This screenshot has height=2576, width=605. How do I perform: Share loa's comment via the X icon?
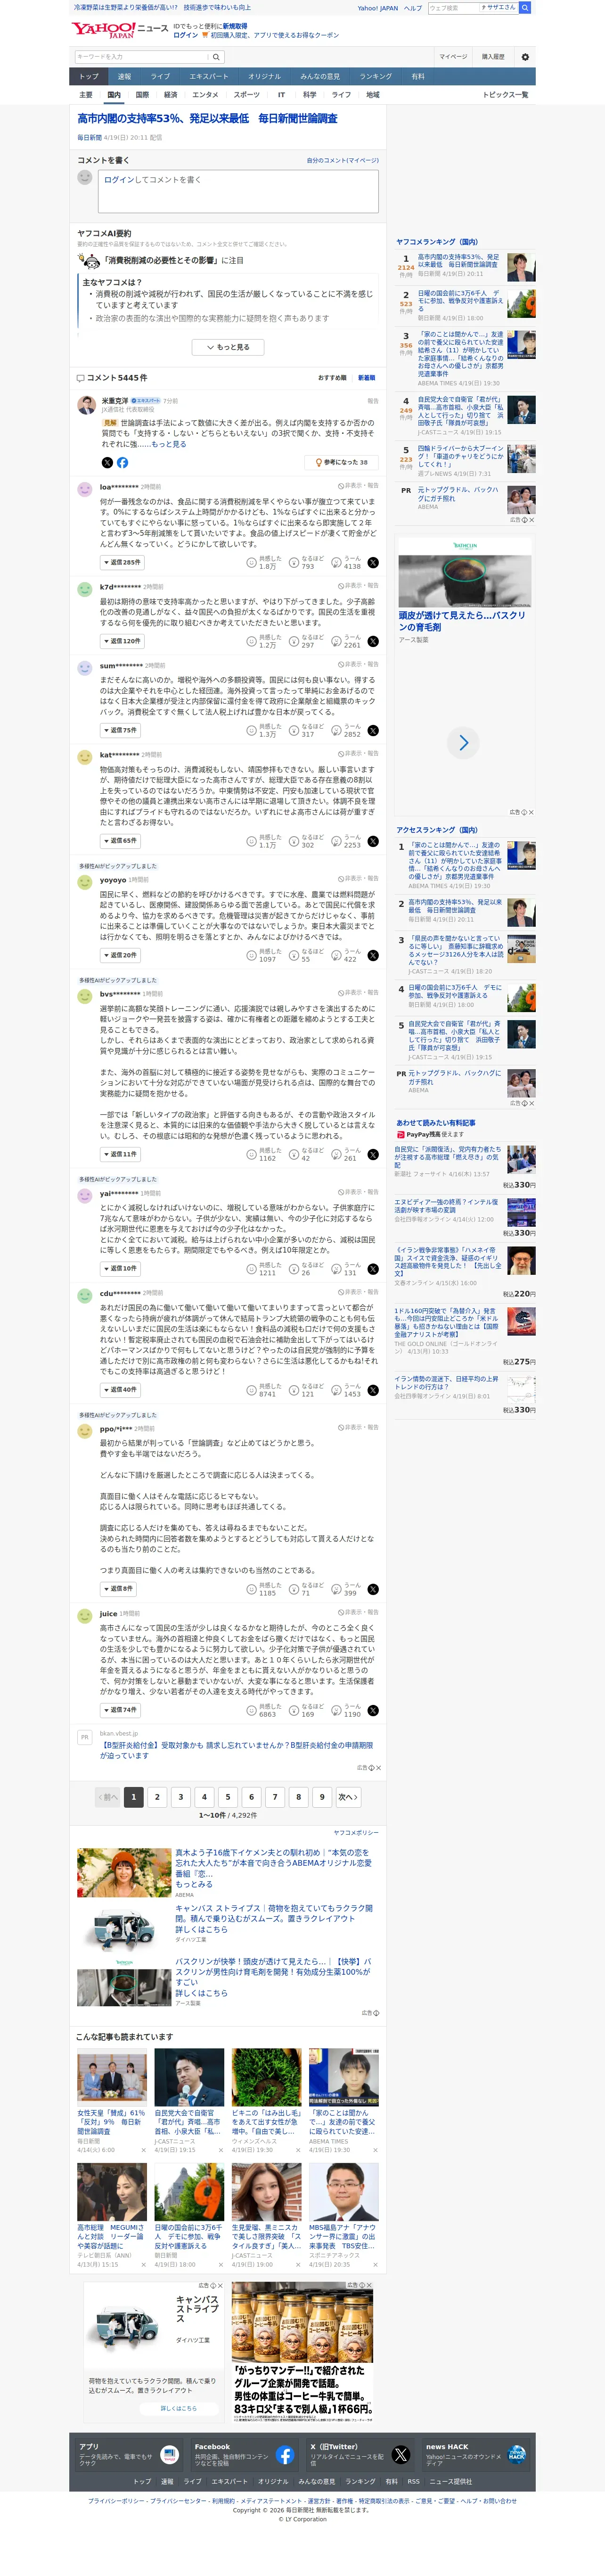pos(372,563)
